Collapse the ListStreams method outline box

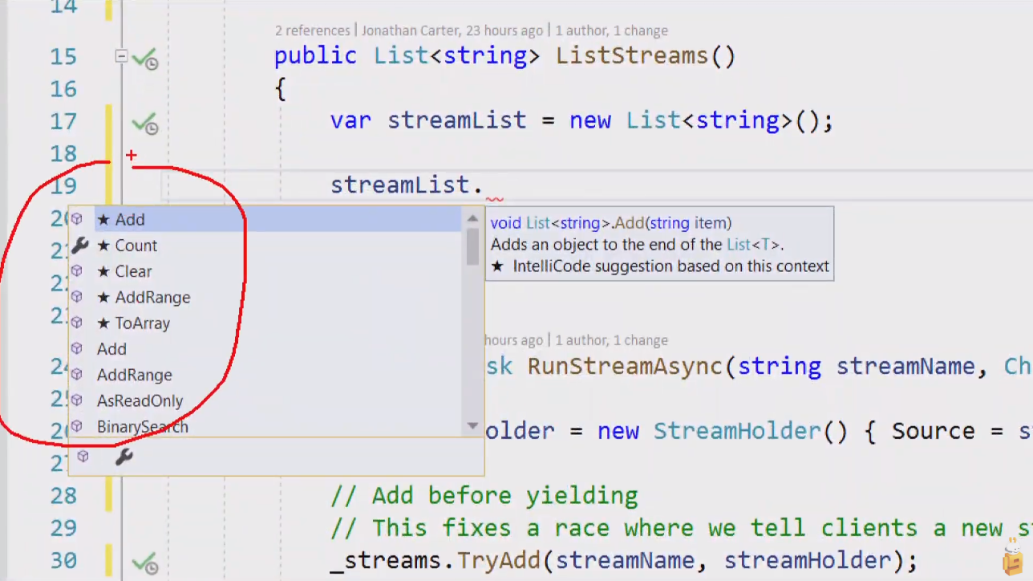point(120,56)
